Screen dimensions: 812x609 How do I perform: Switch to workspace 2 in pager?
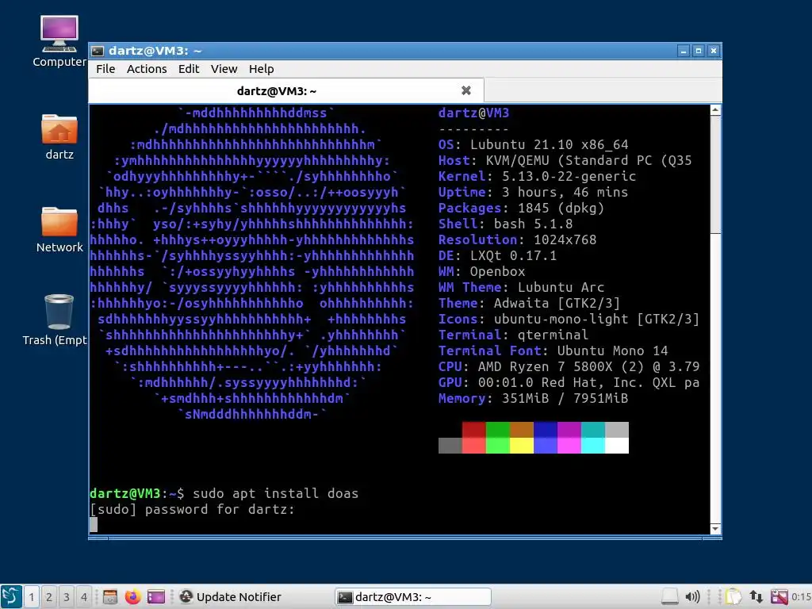(49, 597)
